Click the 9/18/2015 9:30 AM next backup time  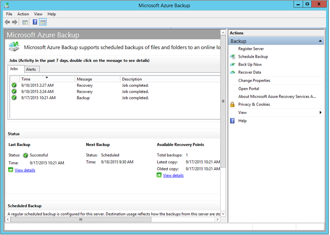click(x=117, y=162)
